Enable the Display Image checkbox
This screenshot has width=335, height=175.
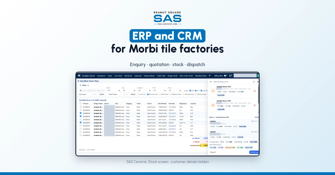click(x=196, y=94)
